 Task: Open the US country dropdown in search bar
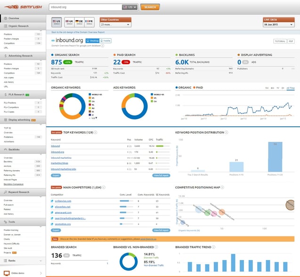pos(130,7)
